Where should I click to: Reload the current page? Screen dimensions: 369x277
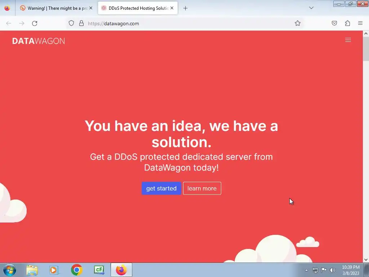point(35,23)
